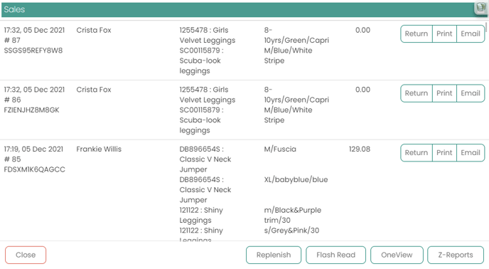Open the Replenish function
Screen dimensions: 489x269
[274, 255]
